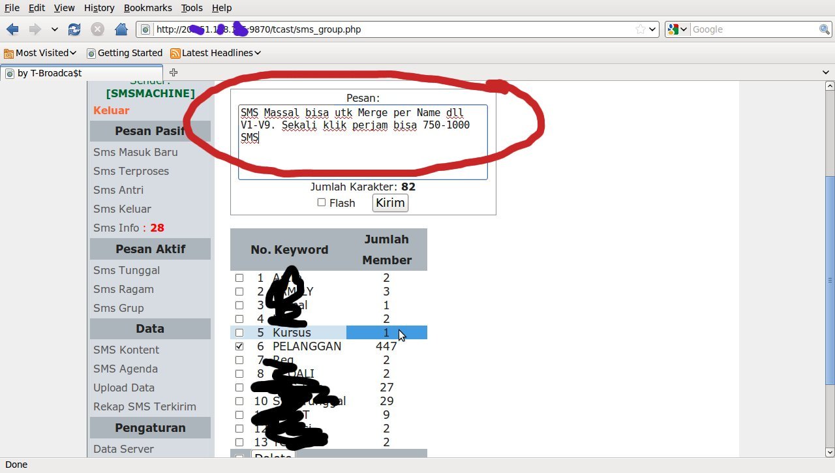Click the site identity icon in address bar
This screenshot has width=835, height=473.
click(145, 29)
